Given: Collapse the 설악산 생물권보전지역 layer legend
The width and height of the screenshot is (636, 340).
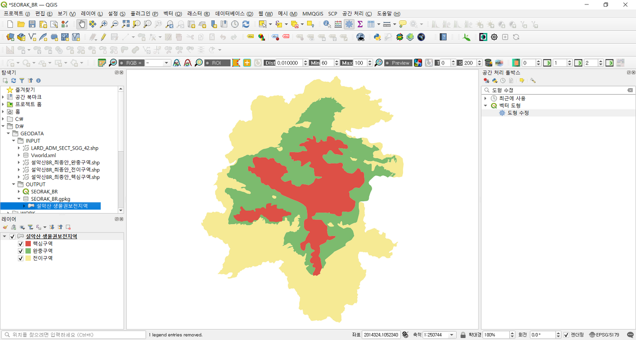Looking at the screenshot, I should pos(4,236).
